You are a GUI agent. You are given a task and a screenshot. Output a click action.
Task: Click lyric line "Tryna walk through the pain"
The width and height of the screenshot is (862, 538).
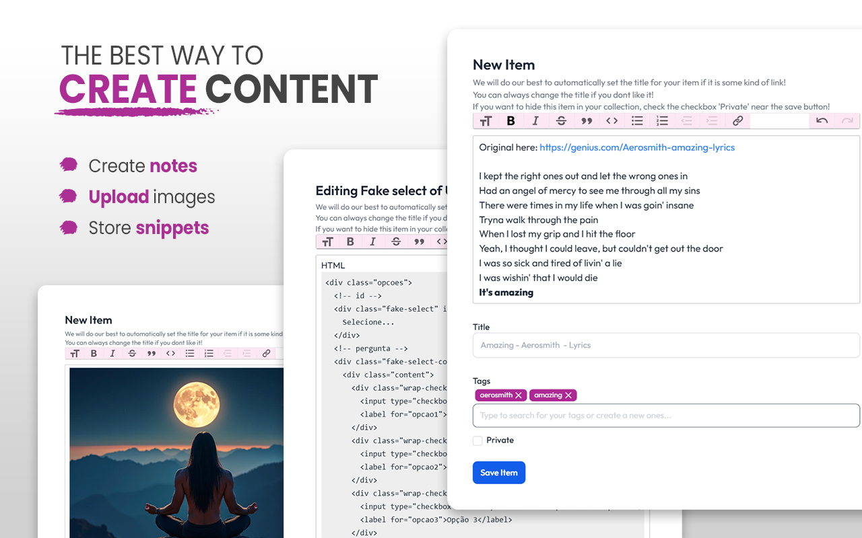(x=539, y=220)
